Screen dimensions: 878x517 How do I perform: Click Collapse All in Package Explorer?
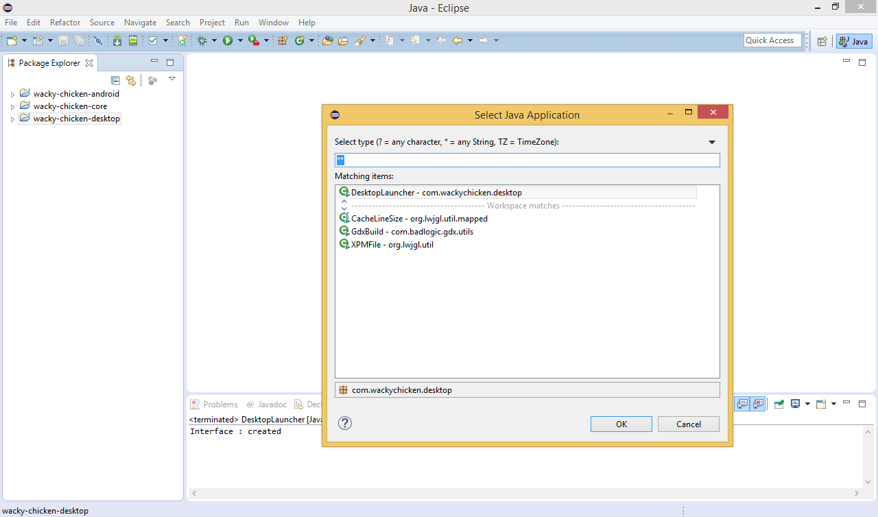[x=115, y=80]
